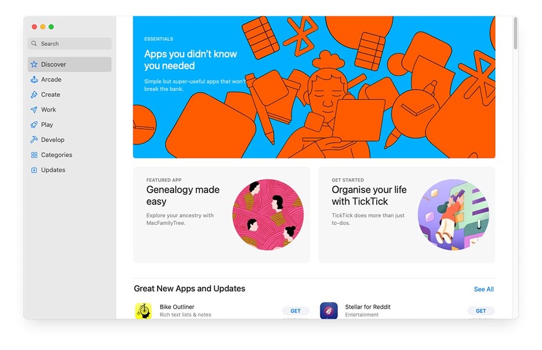
Task: Click the vertical scrollbar thumb
Action: coord(515,34)
